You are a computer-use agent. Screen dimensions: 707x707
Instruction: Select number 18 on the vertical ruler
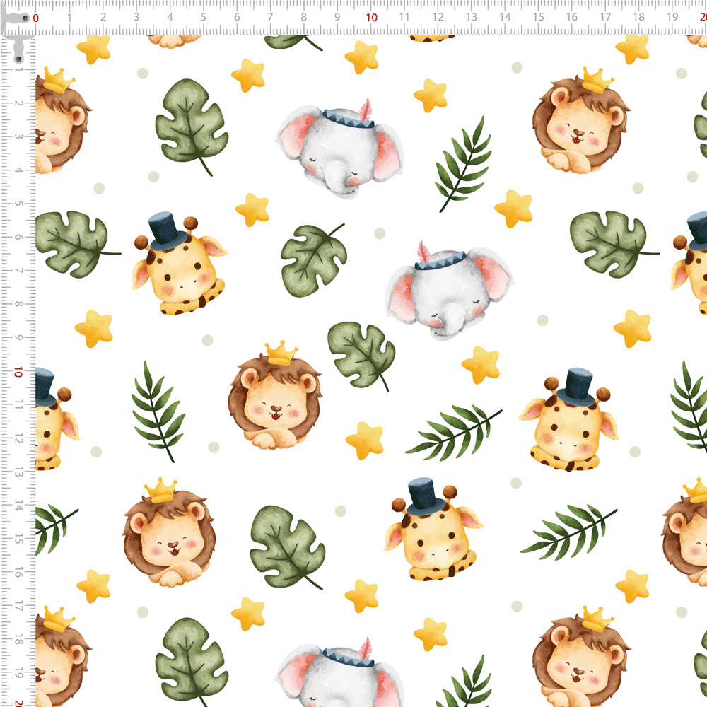(x=18, y=639)
